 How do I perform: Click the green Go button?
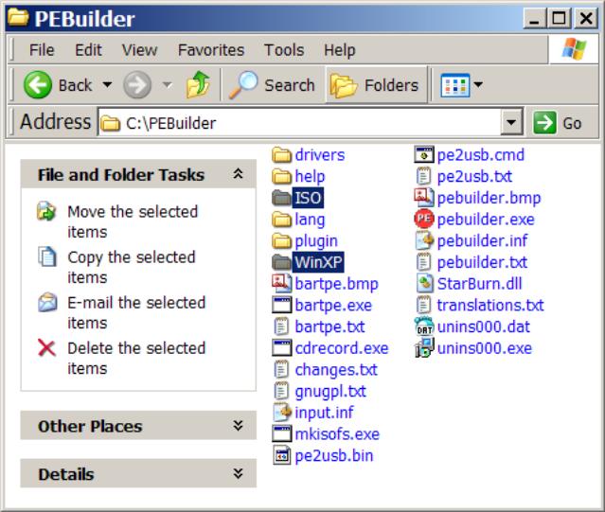[x=558, y=123]
